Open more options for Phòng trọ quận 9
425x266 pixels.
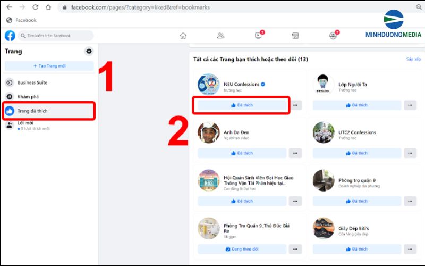410,201
